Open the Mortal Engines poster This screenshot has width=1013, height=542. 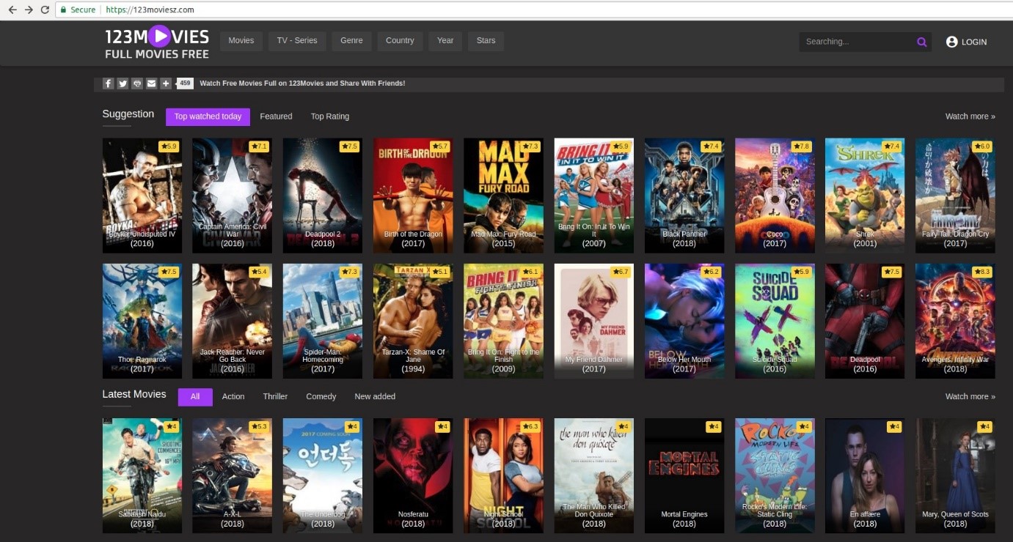point(684,475)
